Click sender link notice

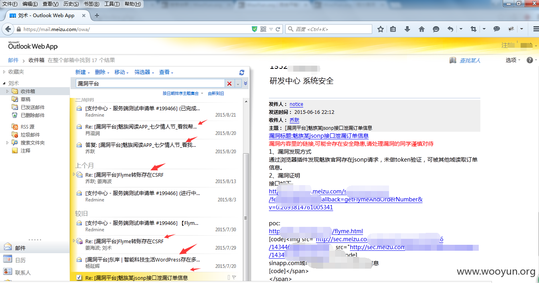(x=296, y=104)
